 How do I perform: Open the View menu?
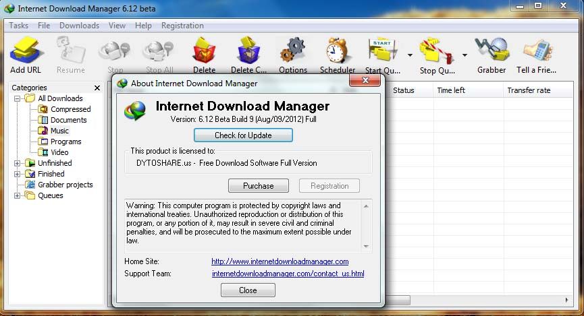coord(117,26)
